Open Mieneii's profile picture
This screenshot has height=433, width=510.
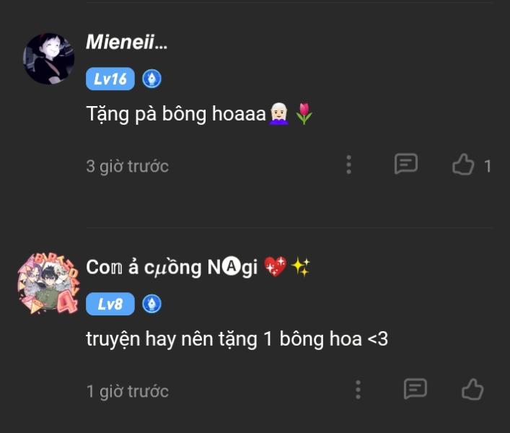pyautogui.click(x=49, y=58)
